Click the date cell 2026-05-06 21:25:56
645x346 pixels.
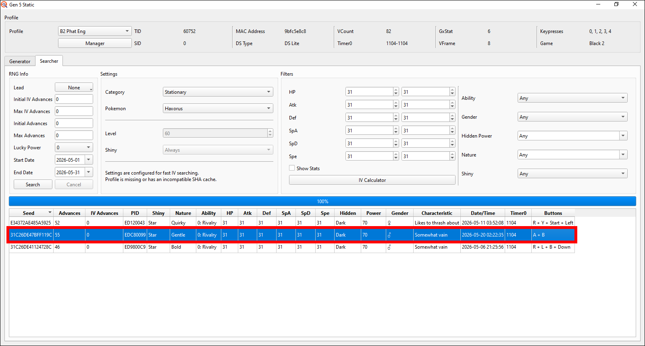click(x=483, y=247)
